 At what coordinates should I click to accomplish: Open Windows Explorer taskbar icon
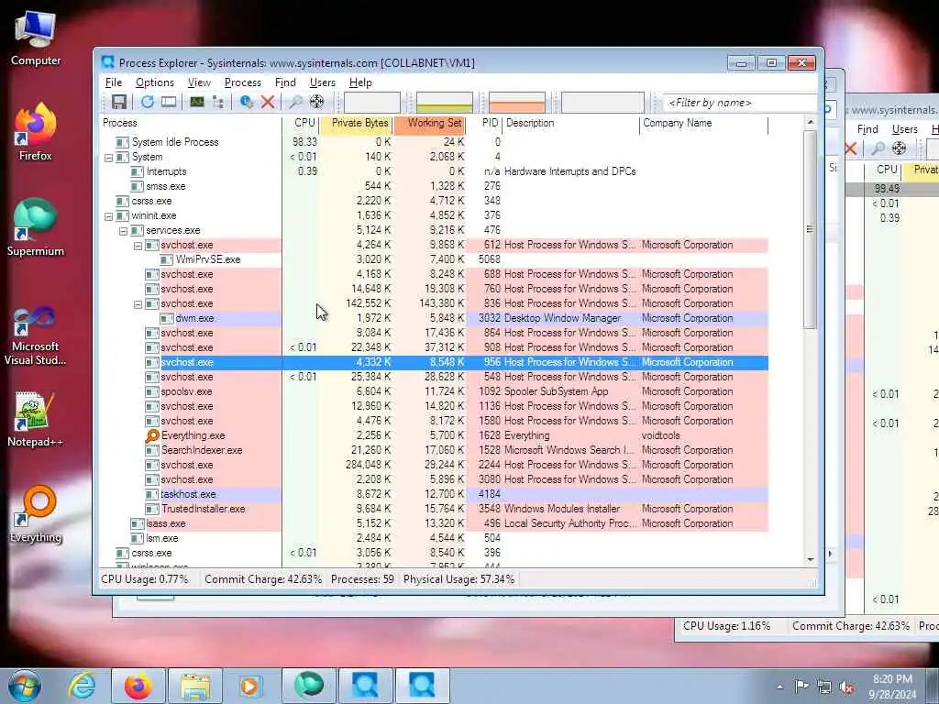point(195,686)
